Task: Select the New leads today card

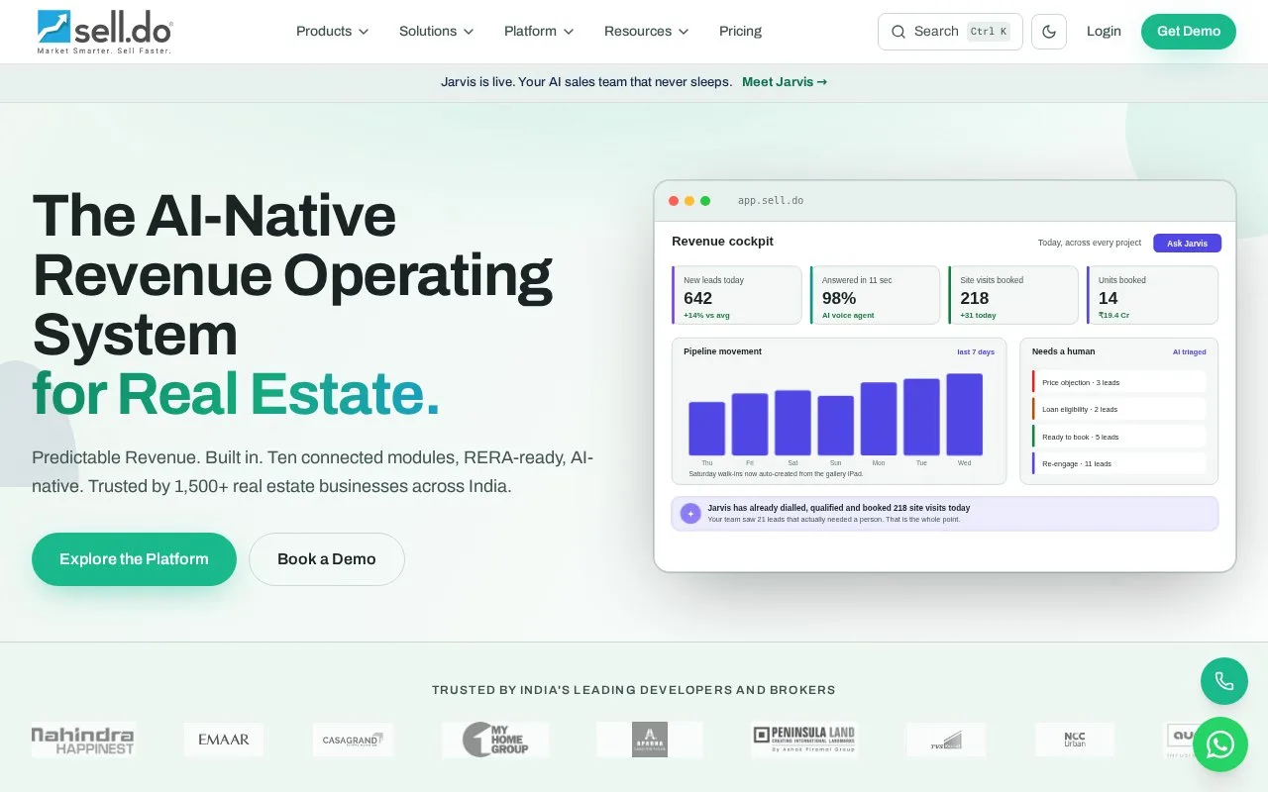Action: tap(737, 295)
